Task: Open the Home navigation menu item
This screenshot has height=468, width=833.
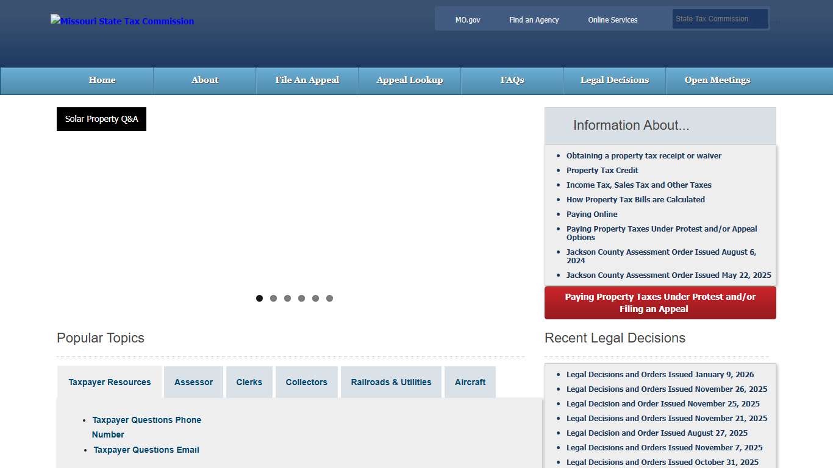Action: (x=102, y=80)
